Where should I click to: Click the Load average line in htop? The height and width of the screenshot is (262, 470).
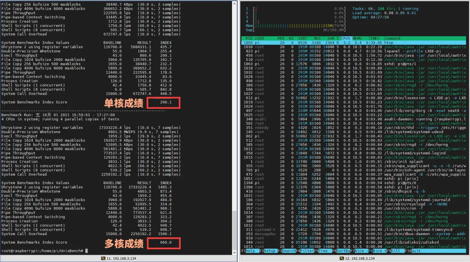tap(384, 13)
